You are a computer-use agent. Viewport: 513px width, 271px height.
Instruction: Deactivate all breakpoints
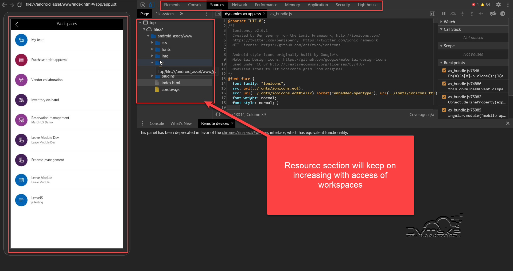(x=493, y=14)
